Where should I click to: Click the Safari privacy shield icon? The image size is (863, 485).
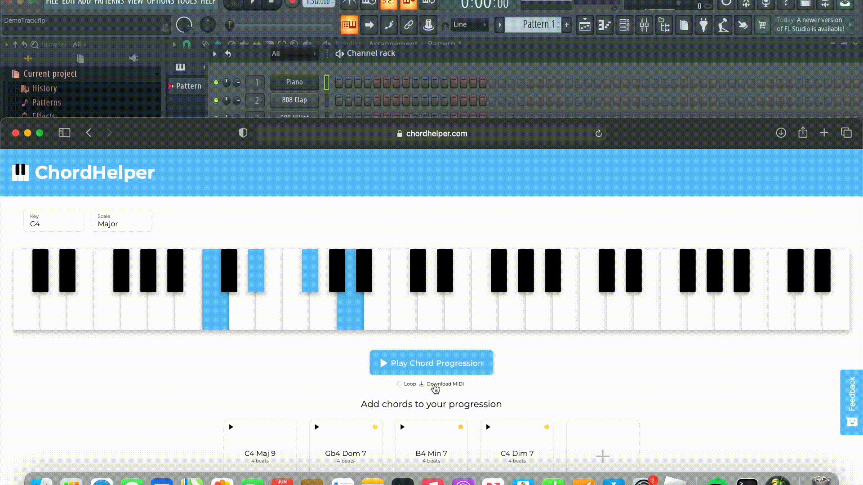click(243, 133)
